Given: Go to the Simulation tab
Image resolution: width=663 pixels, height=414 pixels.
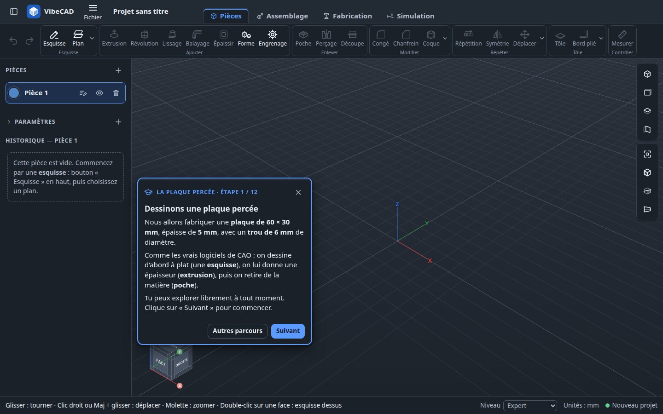Looking at the screenshot, I should (411, 16).
